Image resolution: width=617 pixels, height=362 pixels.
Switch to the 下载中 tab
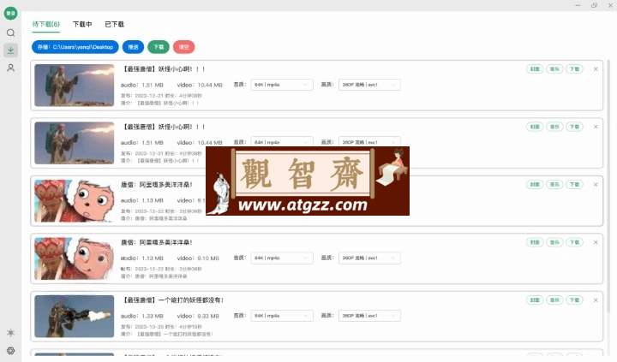(x=82, y=24)
